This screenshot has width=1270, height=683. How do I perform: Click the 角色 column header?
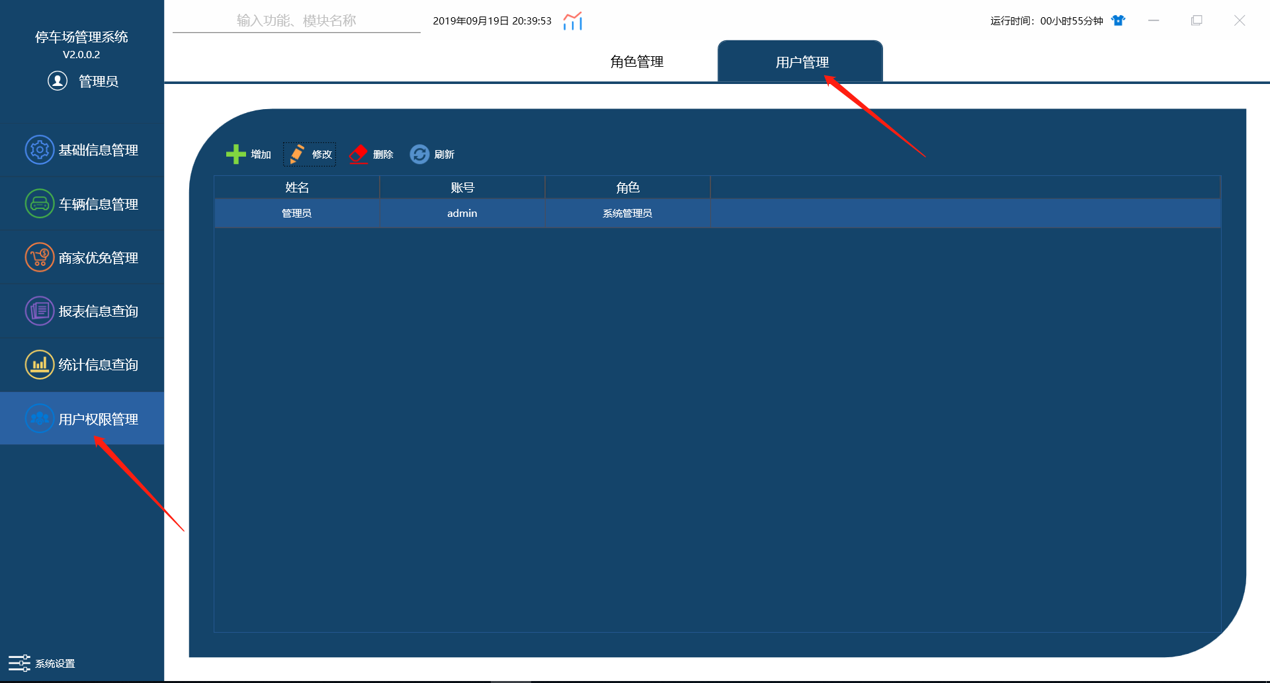point(628,187)
